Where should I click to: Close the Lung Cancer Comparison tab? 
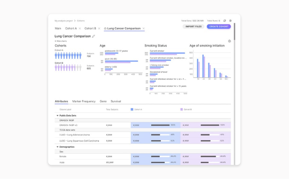pyautogui.click(x=144, y=28)
